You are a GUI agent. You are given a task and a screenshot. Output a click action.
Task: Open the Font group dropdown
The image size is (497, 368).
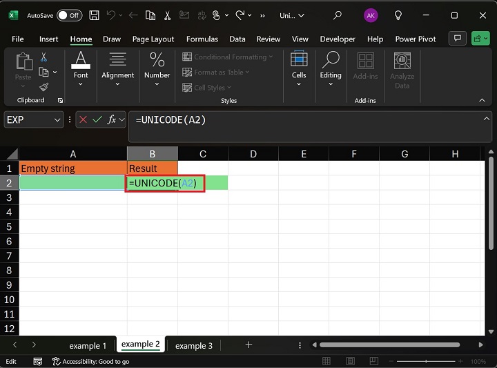(x=81, y=70)
